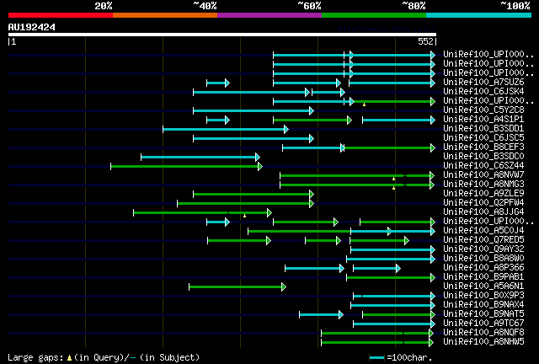Select the UniRef100_Q9AY32 label

tap(483, 249)
